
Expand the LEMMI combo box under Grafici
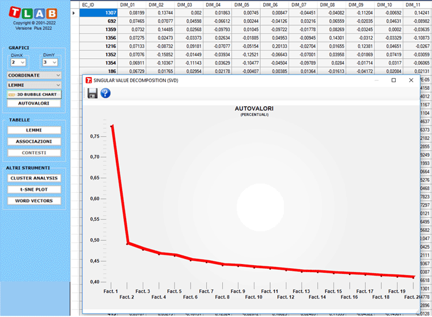(34, 85)
